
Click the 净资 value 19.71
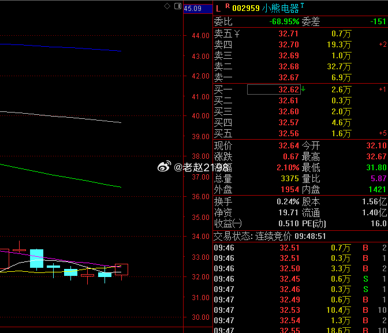pos(289,212)
